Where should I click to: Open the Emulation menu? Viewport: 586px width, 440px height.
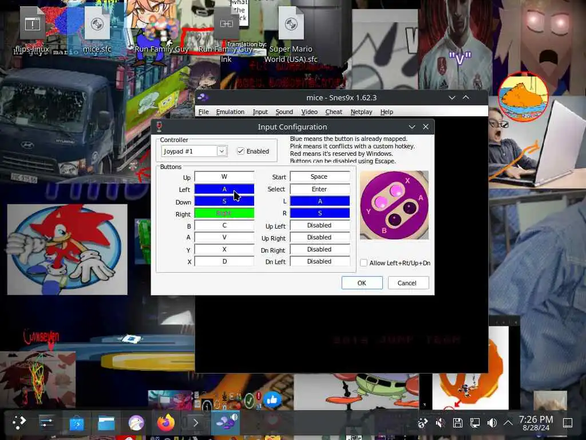click(230, 112)
